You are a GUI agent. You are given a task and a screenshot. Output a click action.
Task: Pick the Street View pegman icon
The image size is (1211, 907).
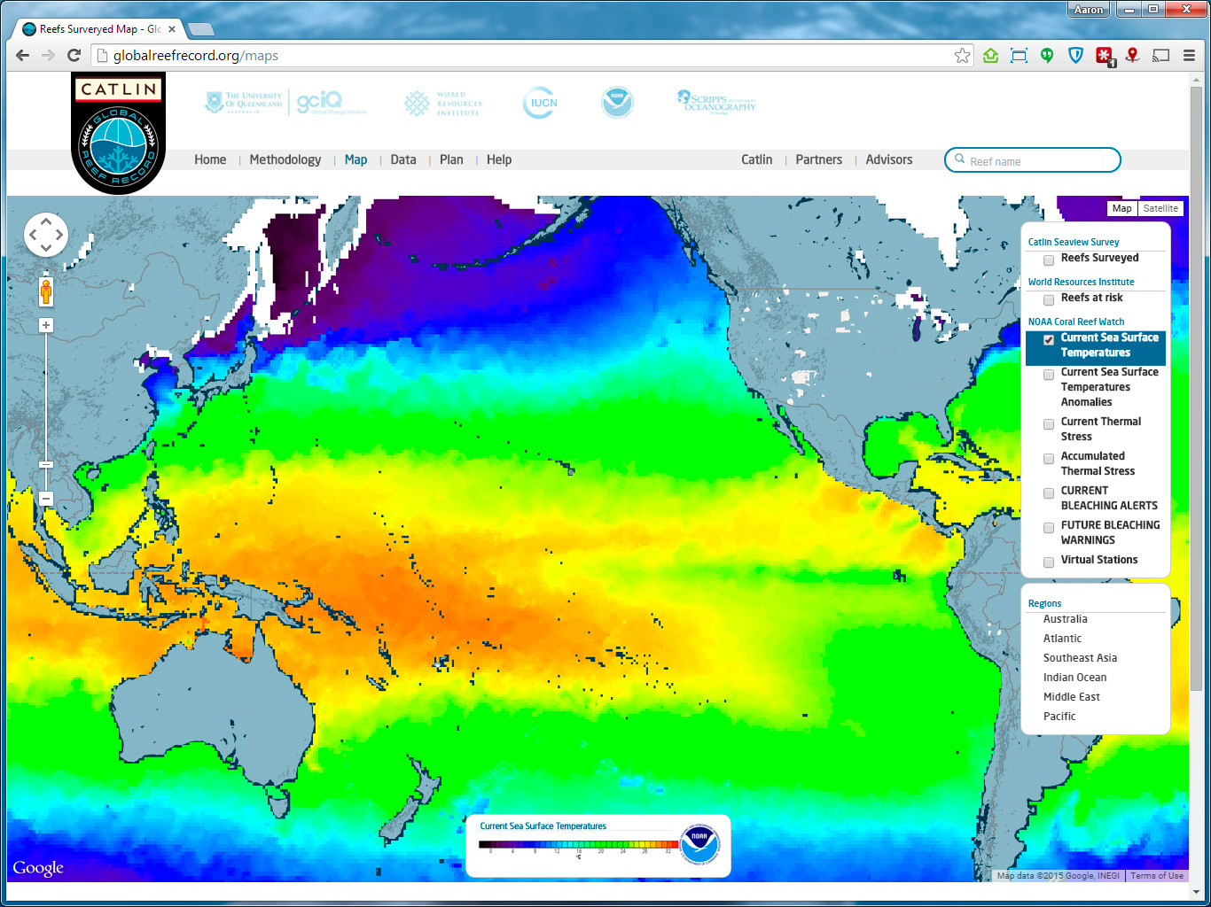point(46,291)
